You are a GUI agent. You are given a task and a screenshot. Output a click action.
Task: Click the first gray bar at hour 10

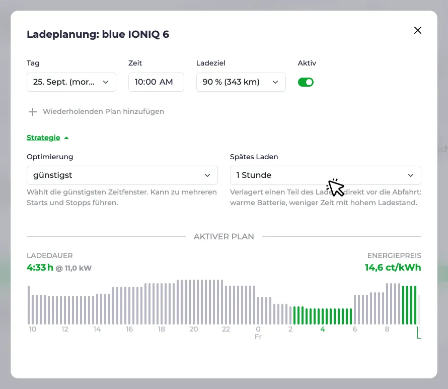(29, 305)
